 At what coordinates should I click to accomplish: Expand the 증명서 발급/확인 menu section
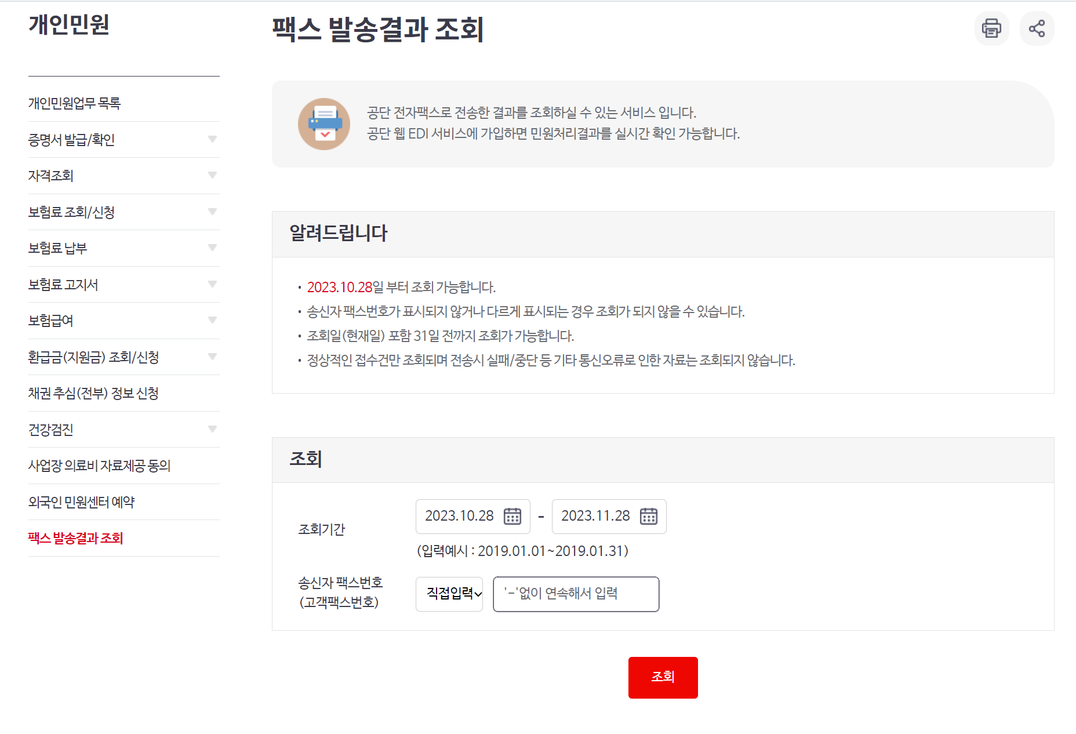[212, 139]
